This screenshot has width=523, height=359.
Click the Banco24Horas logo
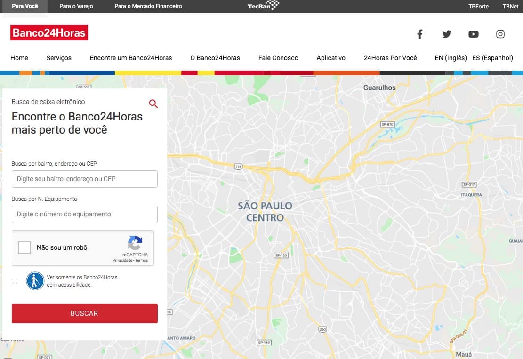coord(49,32)
